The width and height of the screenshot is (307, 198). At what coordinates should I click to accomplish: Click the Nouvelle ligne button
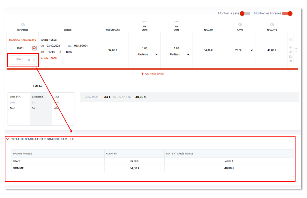click(x=152, y=74)
